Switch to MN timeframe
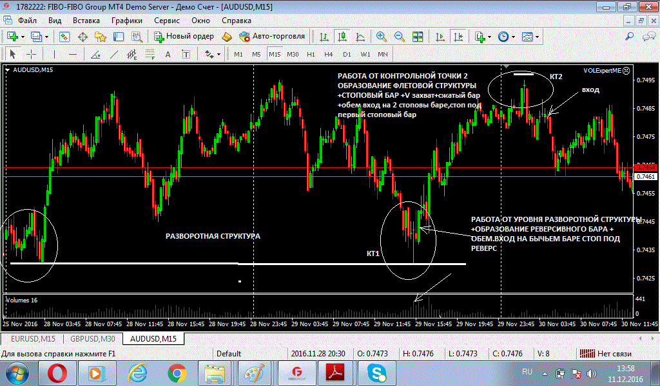Image resolution: width=660 pixels, height=386 pixels. pos(383,54)
